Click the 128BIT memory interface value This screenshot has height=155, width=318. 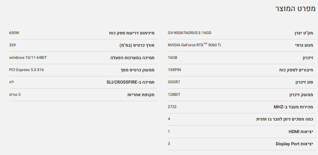tap(174, 94)
